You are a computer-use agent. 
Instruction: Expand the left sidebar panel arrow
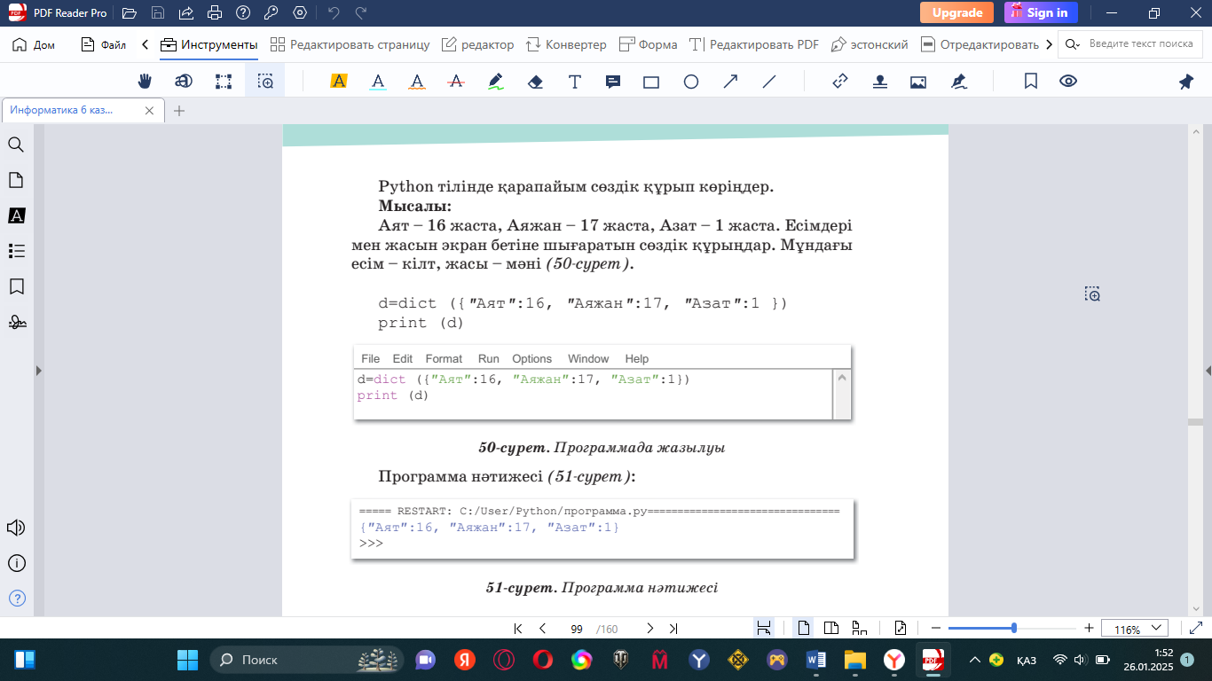pyautogui.click(x=38, y=371)
